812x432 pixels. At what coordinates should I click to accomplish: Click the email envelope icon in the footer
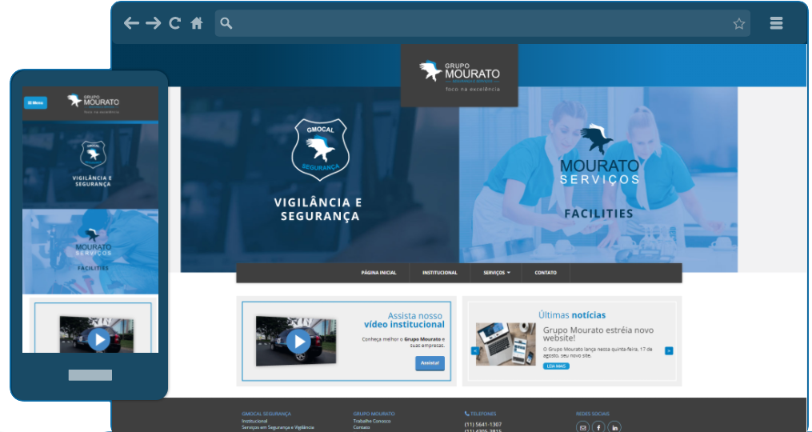(582, 427)
